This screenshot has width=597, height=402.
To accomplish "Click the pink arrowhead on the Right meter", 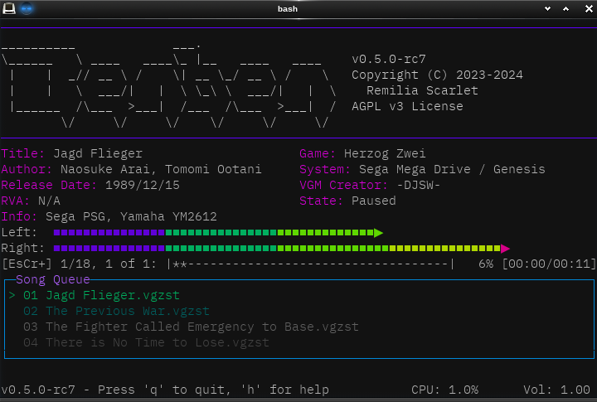I will pos(505,249).
